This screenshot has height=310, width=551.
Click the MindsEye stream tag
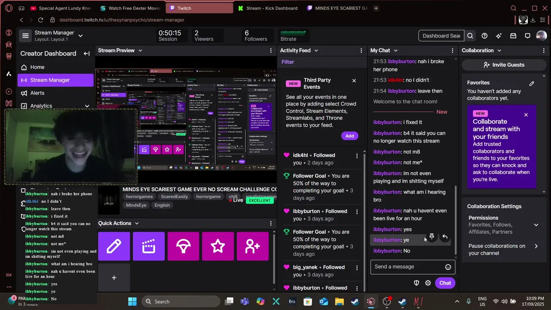pyautogui.click(x=136, y=205)
